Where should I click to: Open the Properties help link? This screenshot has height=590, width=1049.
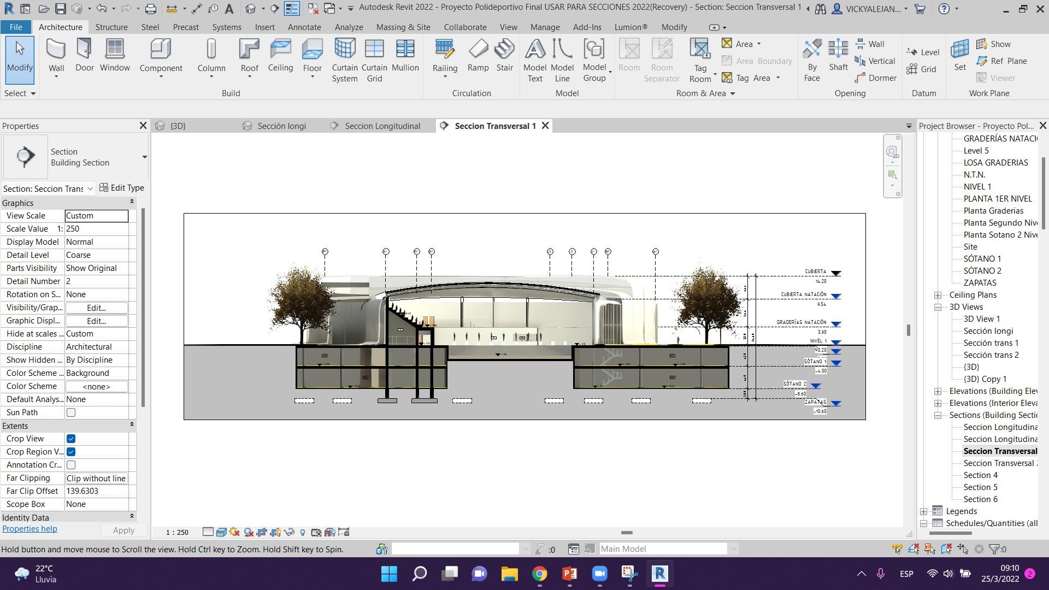tap(30, 529)
